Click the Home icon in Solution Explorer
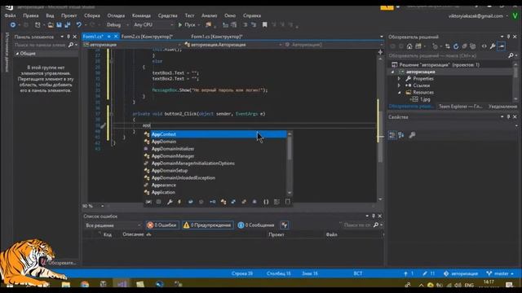The width and height of the screenshot is (522, 293). pos(409,46)
